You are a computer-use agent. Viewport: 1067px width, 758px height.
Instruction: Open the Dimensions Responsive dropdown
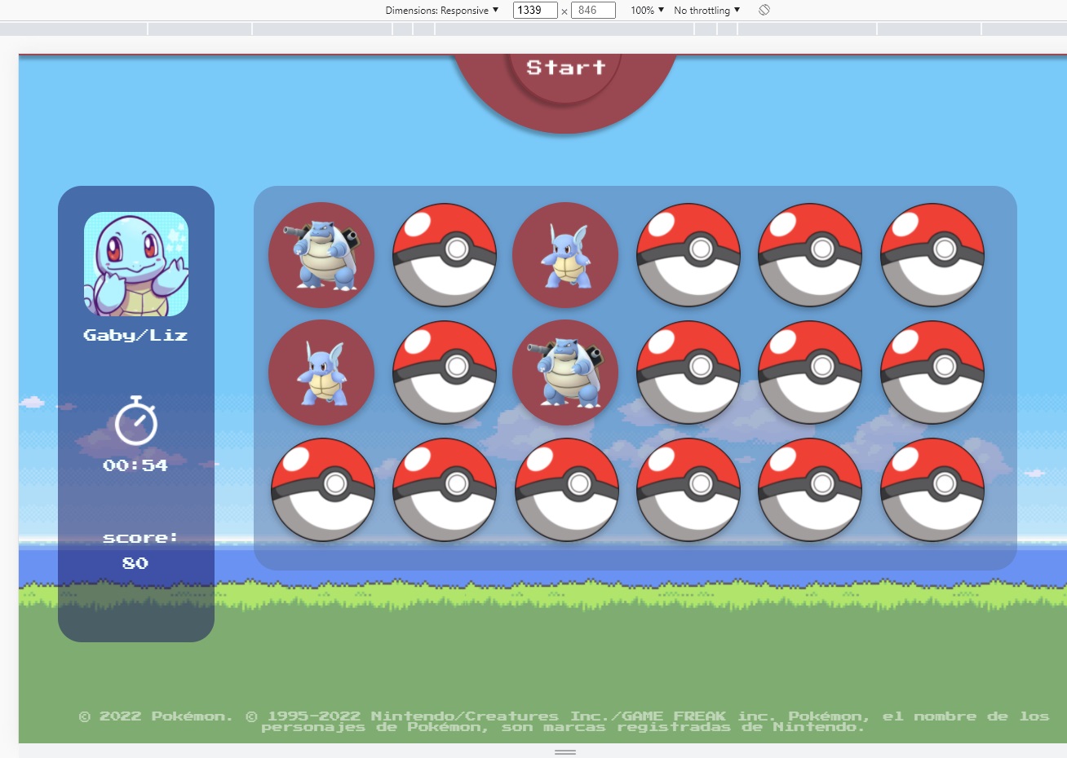pyautogui.click(x=441, y=11)
